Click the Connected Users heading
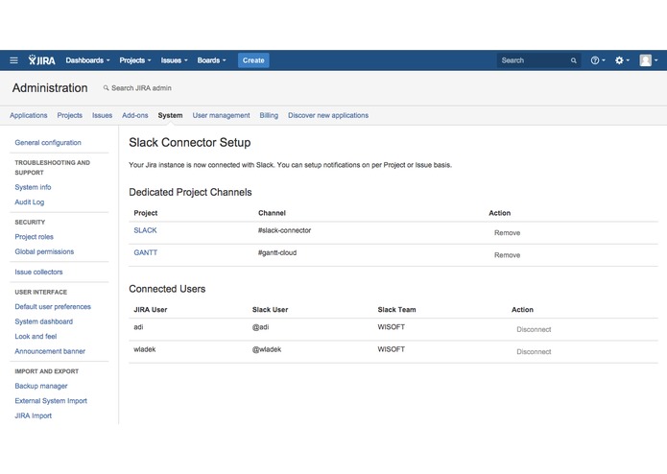 click(x=167, y=289)
